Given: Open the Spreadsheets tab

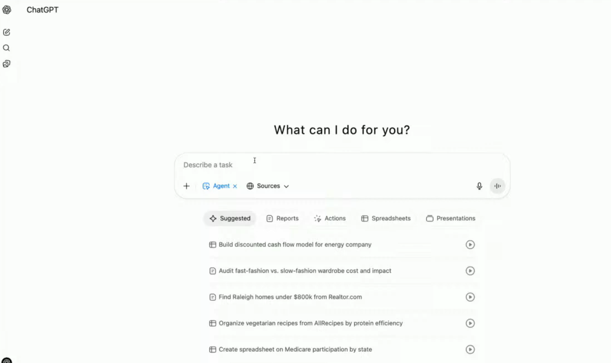Looking at the screenshot, I should [x=386, y=218].
